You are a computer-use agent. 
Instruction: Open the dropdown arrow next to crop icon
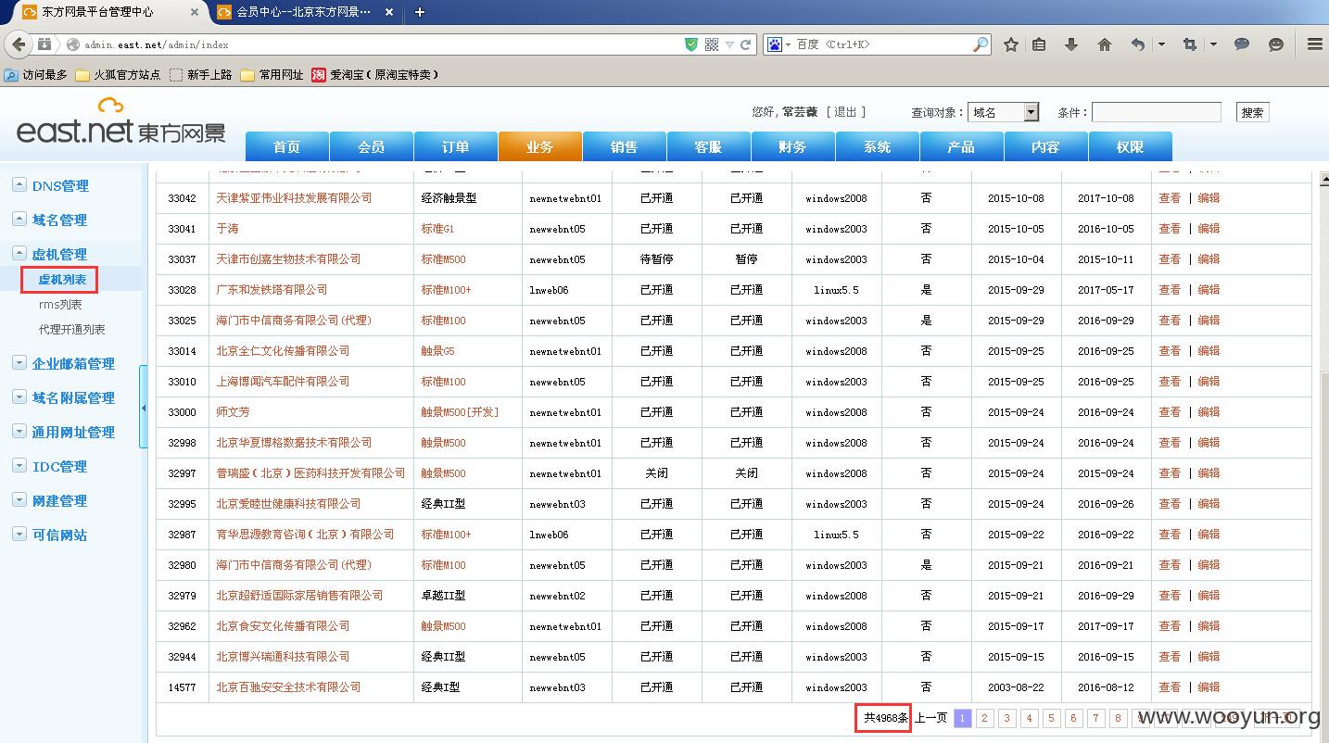tap(1212, 44)
